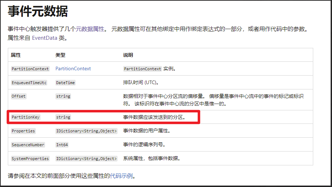Click the 排队时间 (UTC) description text
The width and height of the screenshot is (332, 187).
[141, 82]
